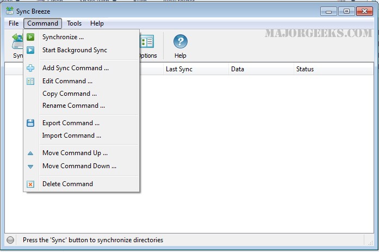Click the window resize grip corner
The image size is (379, 252).
370,243
